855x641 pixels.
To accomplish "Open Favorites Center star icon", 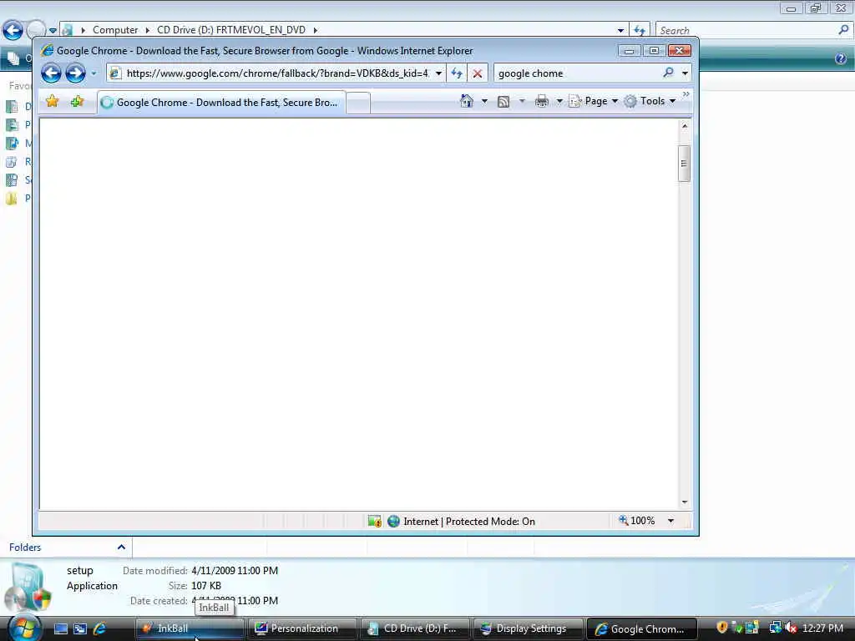I will (53, 101).
